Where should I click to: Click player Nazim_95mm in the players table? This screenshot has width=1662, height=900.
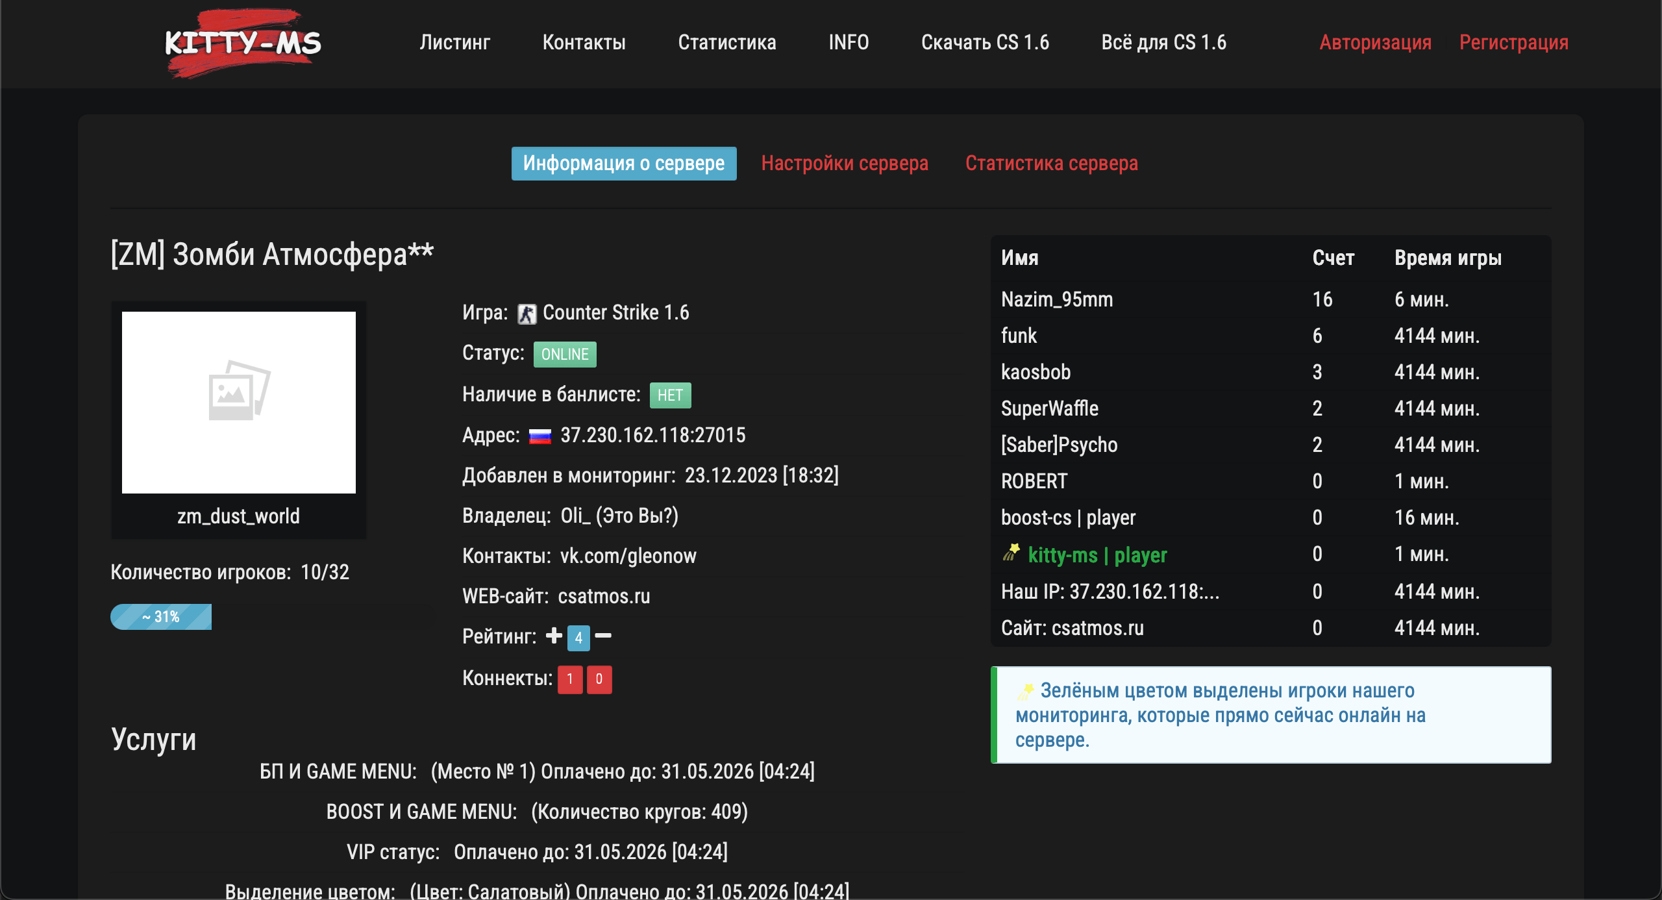[1055, 299]
